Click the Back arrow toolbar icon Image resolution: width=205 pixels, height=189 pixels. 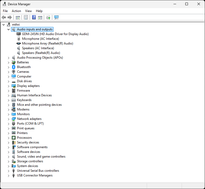pyautogui.click(x=4, y=17)
